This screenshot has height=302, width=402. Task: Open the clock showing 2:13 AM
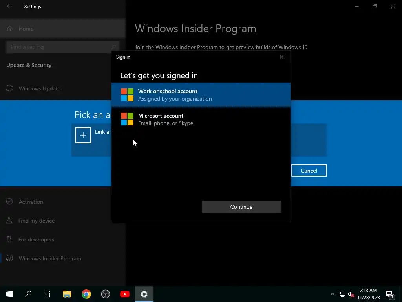[368, 294]
